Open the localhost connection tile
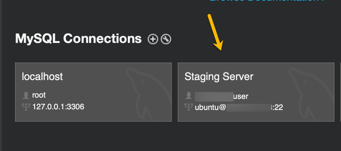 tap(93, 92)
